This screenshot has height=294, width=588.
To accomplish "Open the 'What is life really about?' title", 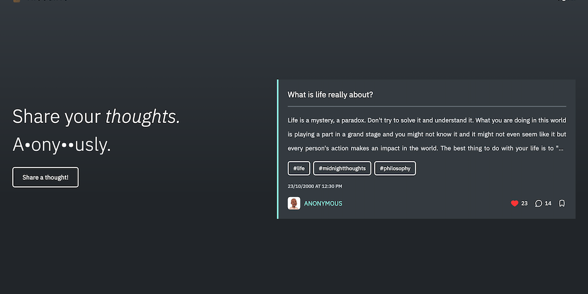I will pyautogui.click(x=330, y=95).
